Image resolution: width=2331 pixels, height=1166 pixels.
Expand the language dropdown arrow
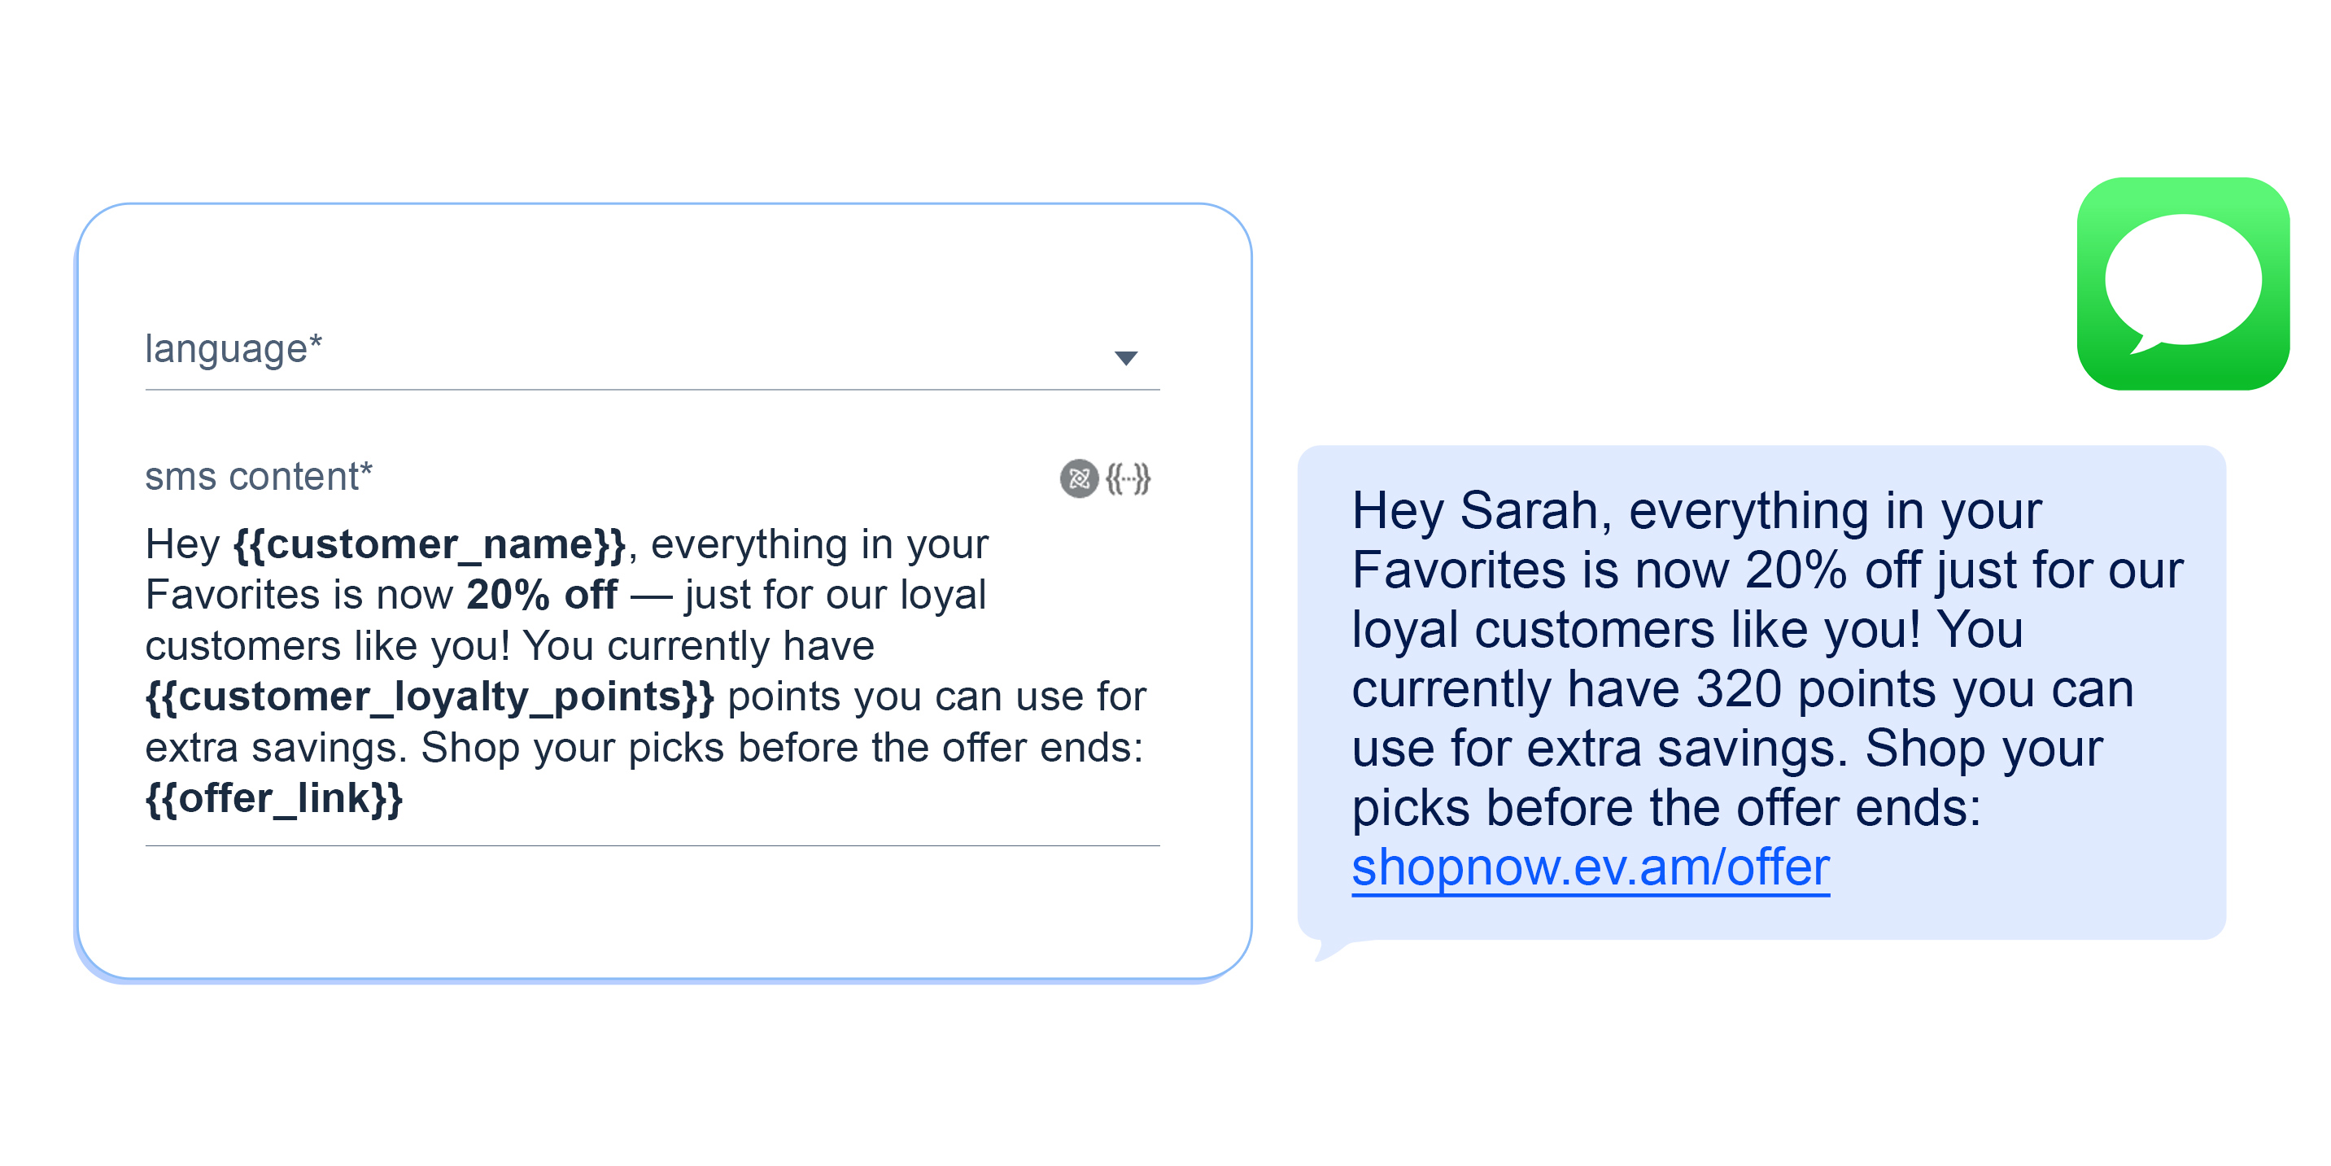[x=1126, y=357]
